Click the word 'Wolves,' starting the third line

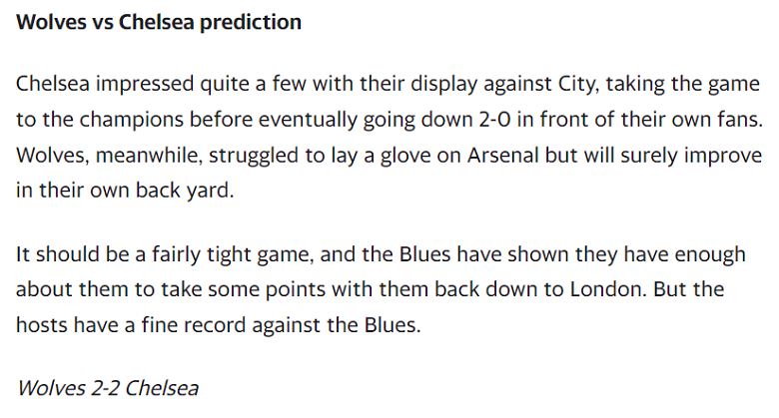coord(53,156)
